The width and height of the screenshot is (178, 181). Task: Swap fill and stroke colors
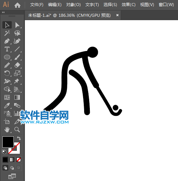pos(19,138)
